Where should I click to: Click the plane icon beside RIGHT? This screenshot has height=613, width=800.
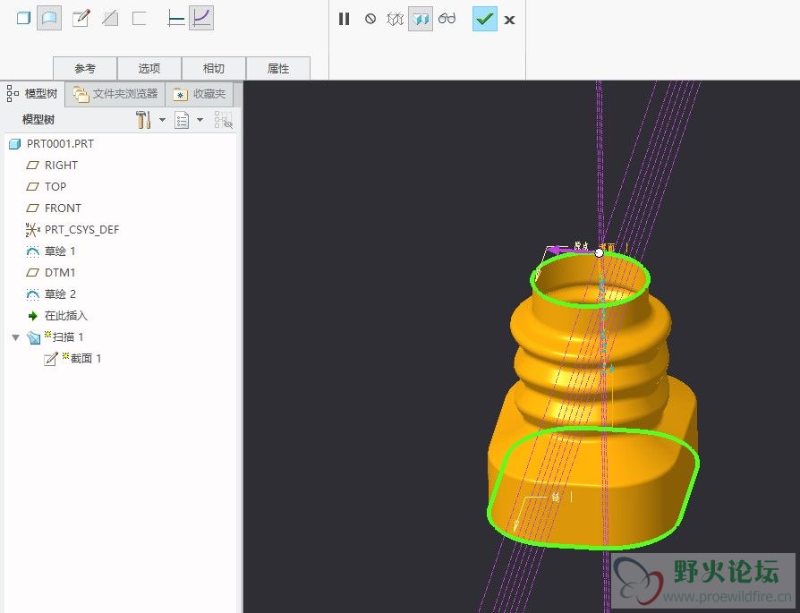point(32,166)
